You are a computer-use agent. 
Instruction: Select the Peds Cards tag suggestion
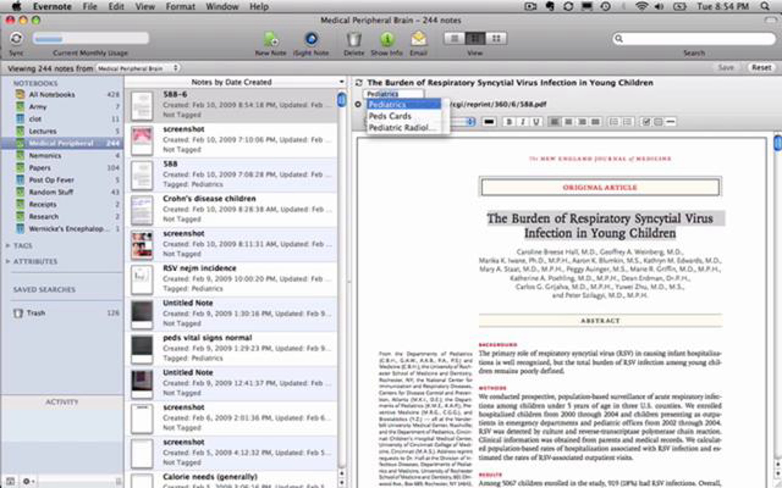click(403, 116)
